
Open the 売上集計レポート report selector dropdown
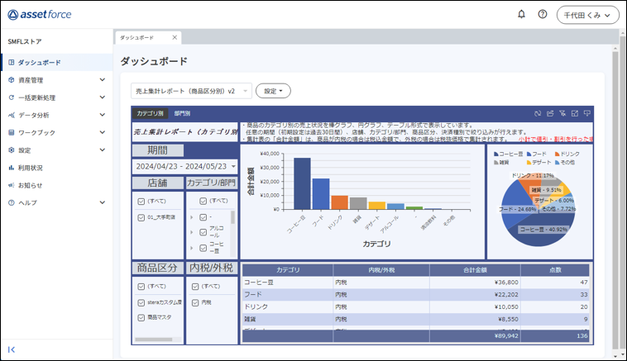(x=190, y=90)
